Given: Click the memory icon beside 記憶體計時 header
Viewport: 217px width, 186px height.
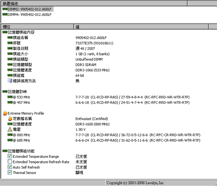Looking at the screenshot, I should [x=5, y=91].
